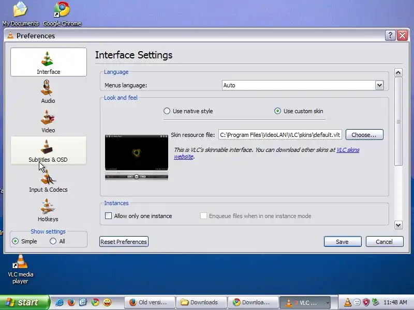Click the Reset Preferences button
Image resolution: width=414 pixels, height=310 pixels.
click(124, 242)
